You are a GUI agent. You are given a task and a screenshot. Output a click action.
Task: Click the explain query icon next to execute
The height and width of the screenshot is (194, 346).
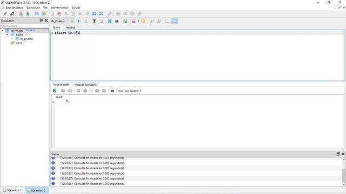pyautogui.click(x=86, y=21)
